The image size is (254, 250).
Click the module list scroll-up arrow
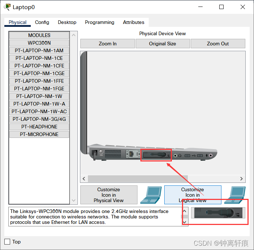pyautogui.click(x=73, y=35)
